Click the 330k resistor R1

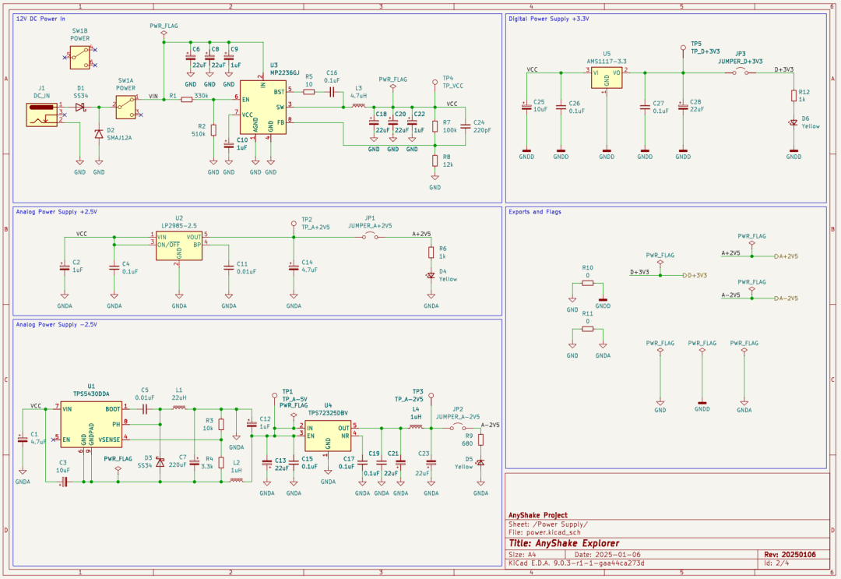tap(187, 99)
